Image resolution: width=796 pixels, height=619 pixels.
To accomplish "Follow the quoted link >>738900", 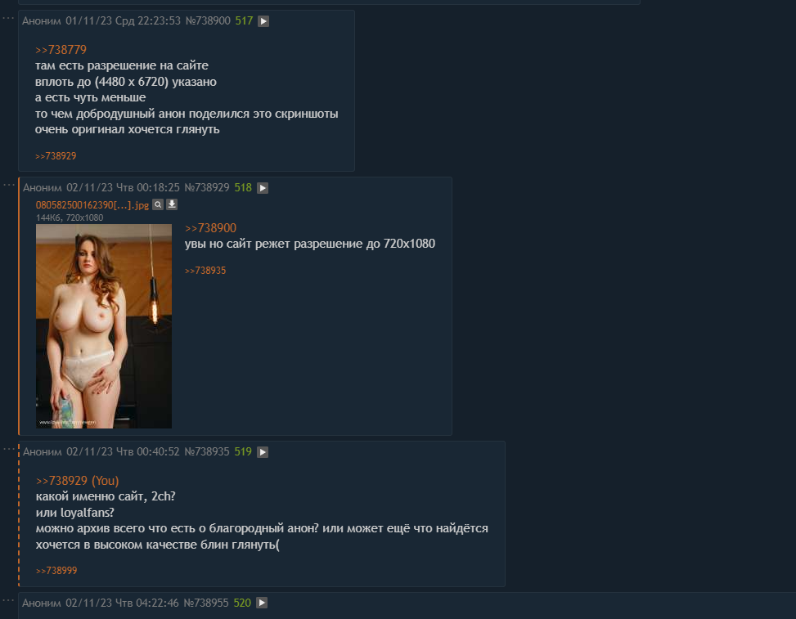I will [x=211, y=228].
